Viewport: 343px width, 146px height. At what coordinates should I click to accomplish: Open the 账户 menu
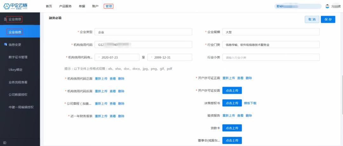click(95, 6)
